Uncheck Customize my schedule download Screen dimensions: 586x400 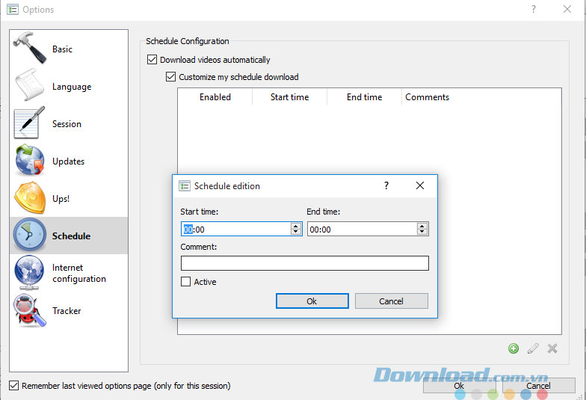tap(171, 77)
